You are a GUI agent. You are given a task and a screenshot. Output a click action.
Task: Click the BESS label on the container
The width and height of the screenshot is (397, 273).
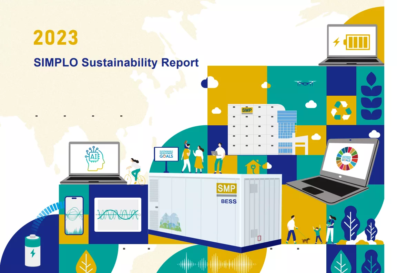coord(229,201)
